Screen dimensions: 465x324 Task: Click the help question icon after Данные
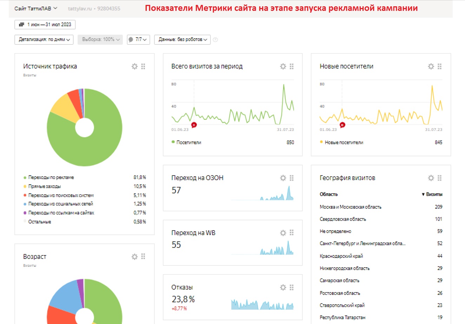[215, 40]
